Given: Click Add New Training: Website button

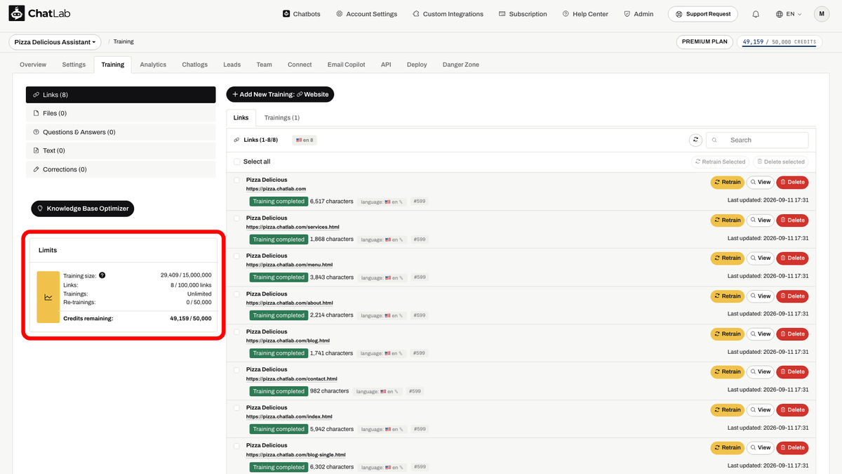Looking at the screenshot, I should [x=280, y=94].
